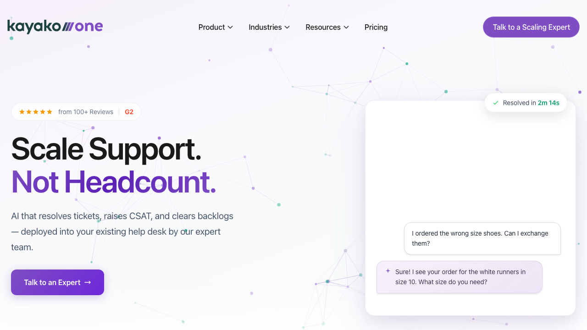Click the Kayako One logo
The height and width of the screenshot is (330, 587).
click(55, 27)
